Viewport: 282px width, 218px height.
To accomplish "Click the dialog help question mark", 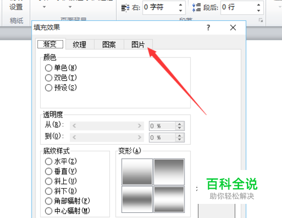I will 208,28.
